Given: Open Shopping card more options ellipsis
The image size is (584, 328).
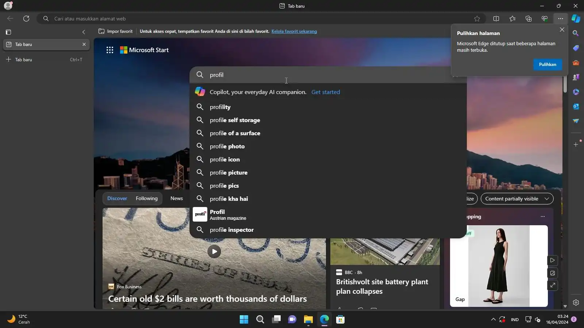Looking at the screenshot, I should point(543,216).
